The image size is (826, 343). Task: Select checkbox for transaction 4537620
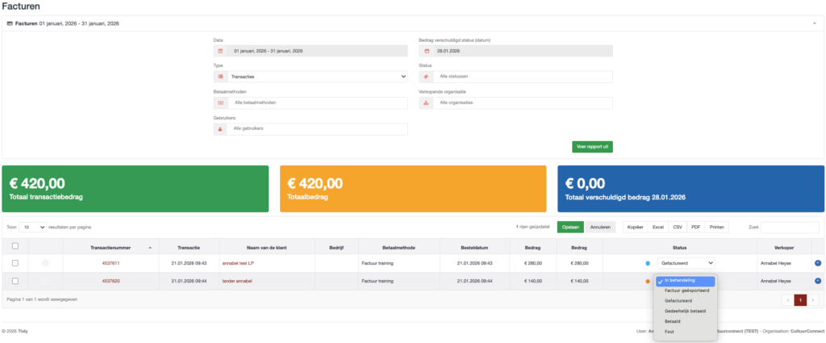(x=15, y=281)
